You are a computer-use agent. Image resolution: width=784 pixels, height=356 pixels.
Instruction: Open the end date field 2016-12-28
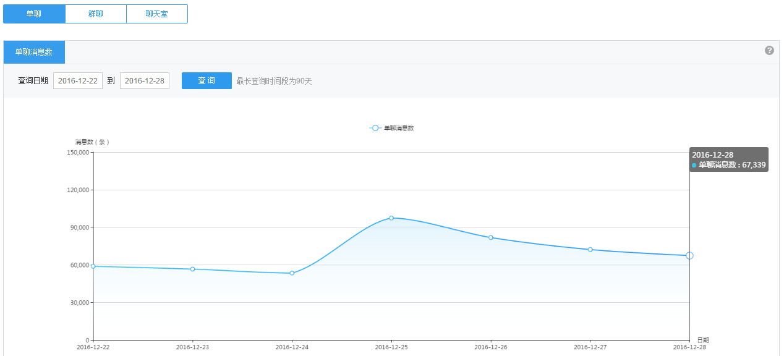point(145,81)
